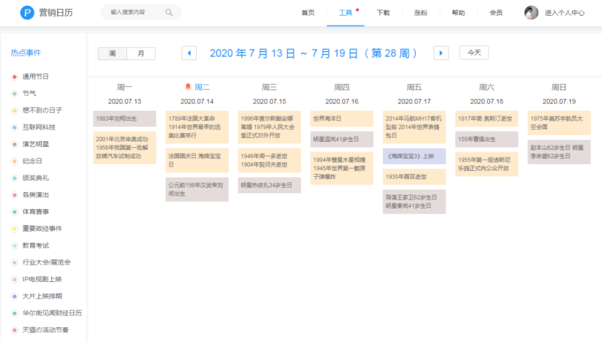Open the 《海绵宝宝3》上映 event
This screenshot has width=602, height=342.
[x=414, y=156]
